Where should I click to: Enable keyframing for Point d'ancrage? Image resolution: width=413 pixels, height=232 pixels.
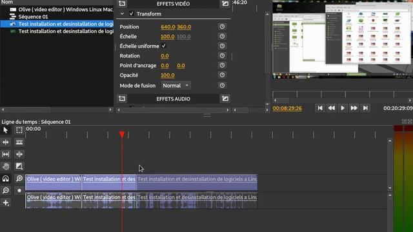coord(222,65)
